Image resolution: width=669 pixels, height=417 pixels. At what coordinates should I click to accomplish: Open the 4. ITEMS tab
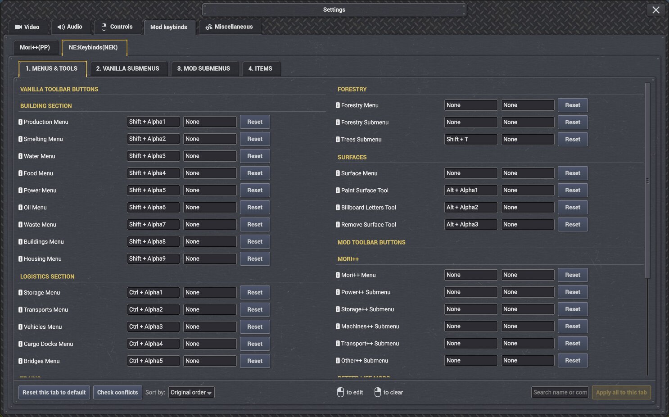[261, 69]
